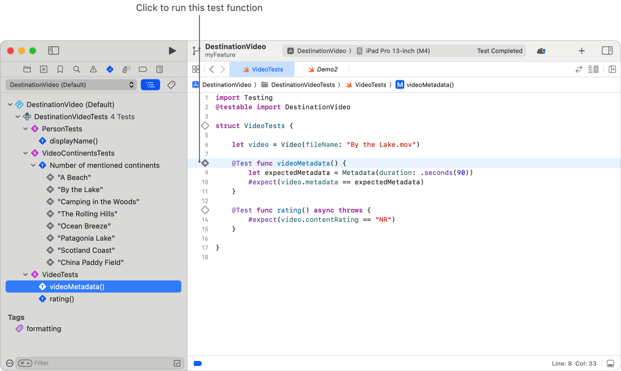This screenshot has height=371, width=621.
Task: Select the "Patagonia Lake" test case
Action: pyautogui.click(x=86, y=238)
